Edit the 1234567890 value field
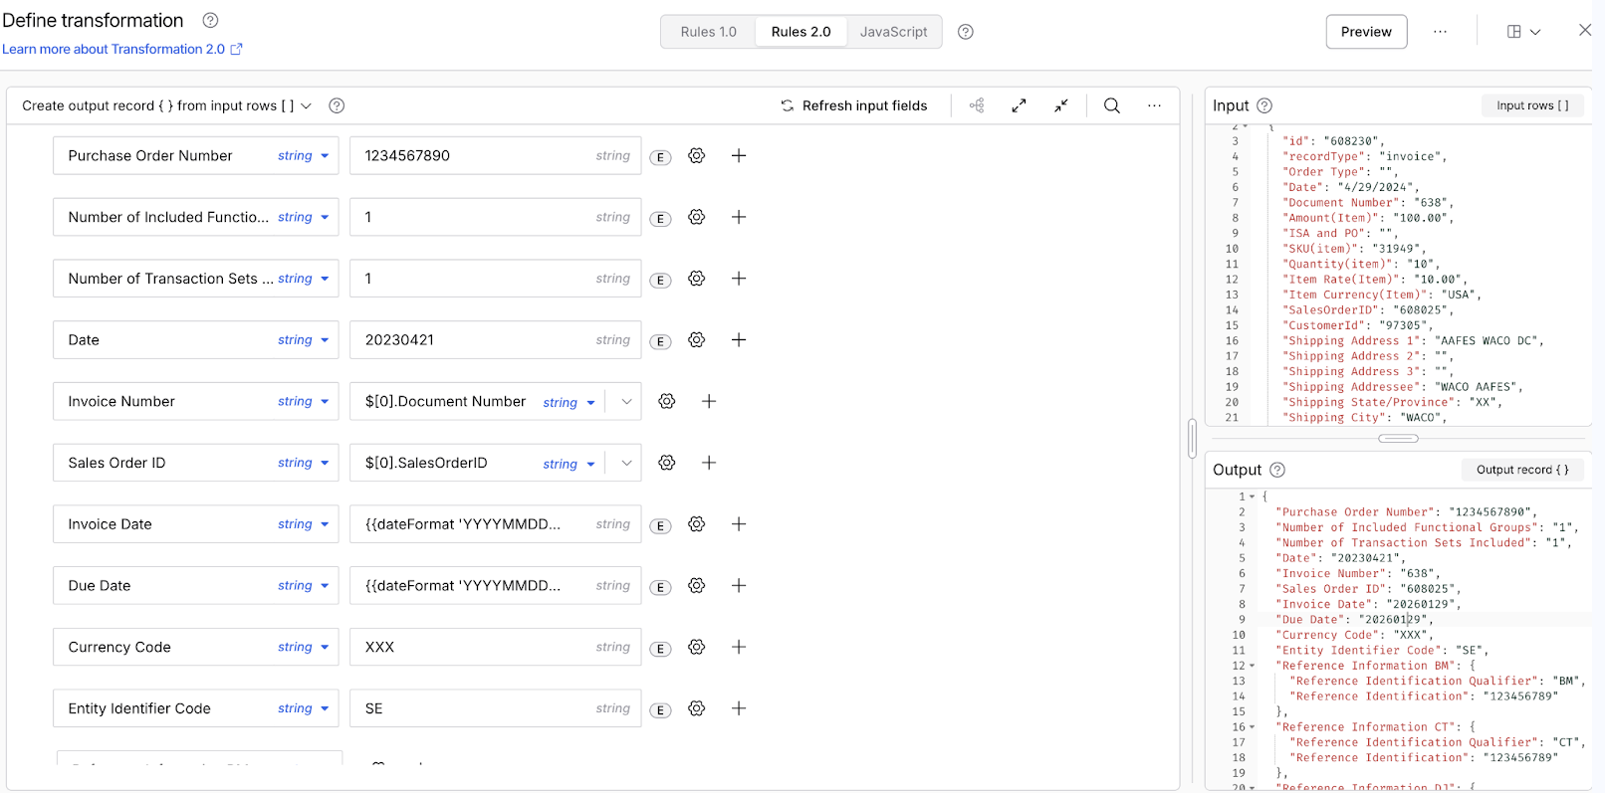 [496, 155]
